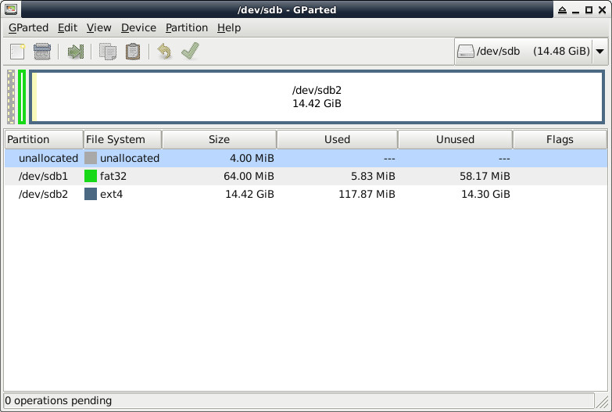Open the View menu
612x412 pixels.
click(98, 27)
